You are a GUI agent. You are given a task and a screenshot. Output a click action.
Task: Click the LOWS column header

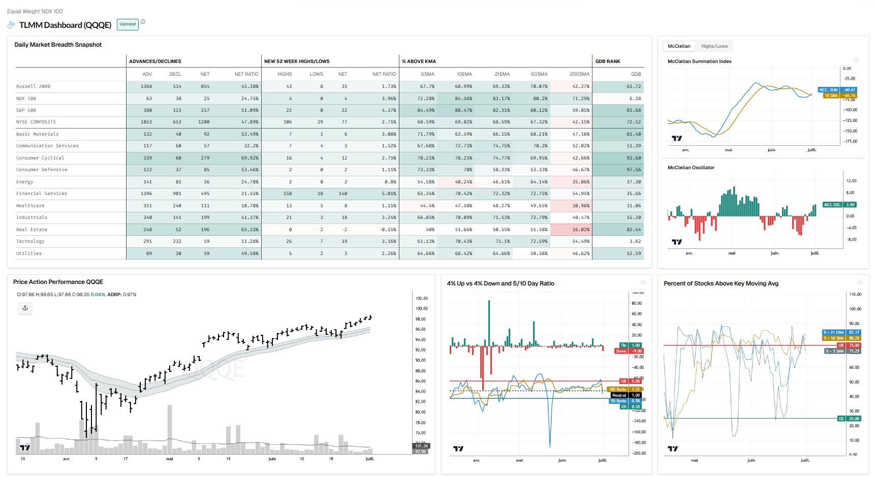click(x=317, y=74)
